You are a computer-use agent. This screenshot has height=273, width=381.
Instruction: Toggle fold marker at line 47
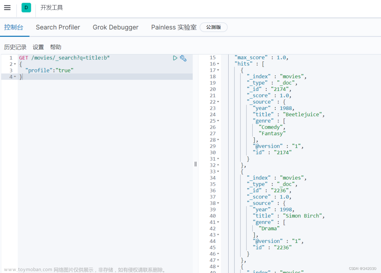click(218, 260)
